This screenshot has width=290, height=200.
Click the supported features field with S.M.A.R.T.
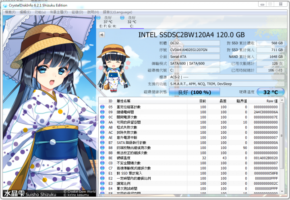tap(227, 84)
